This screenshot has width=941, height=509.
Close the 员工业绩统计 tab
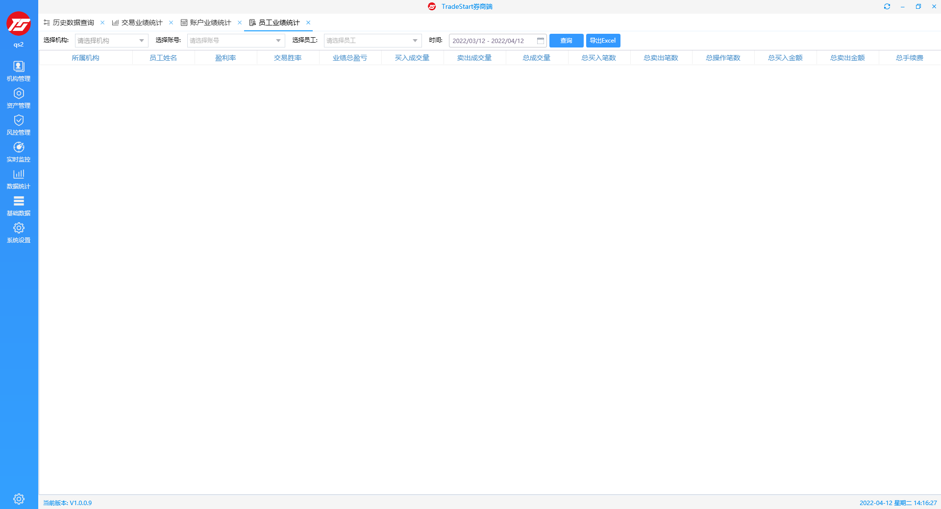pyautogui.click(x=308, y=23)
